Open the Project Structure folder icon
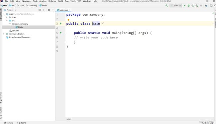The image size is (216, 124). (206, 6)
